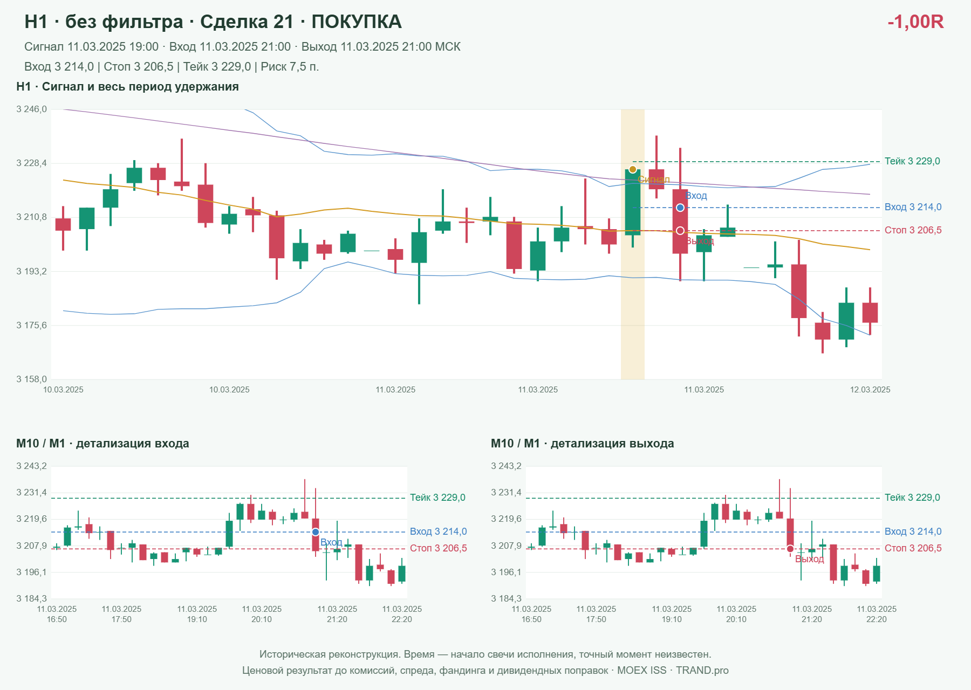
Task: Click the white exit dot on the H1 chart
Action: 680,231
